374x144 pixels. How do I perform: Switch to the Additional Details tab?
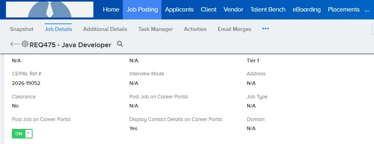pos(105,29)
